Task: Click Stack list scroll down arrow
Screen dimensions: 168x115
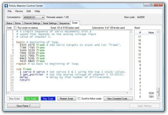Action: pos(158,98)
